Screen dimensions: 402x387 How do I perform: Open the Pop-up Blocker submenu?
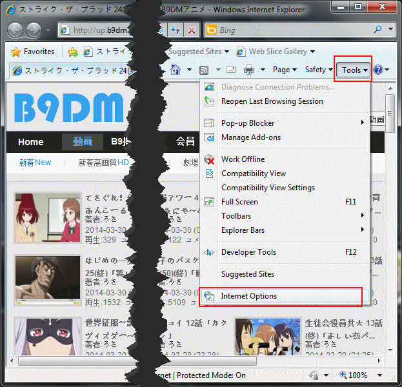tap(285, 123)
